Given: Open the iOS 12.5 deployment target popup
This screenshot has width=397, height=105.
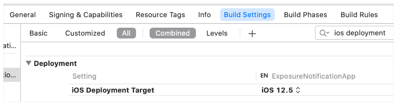Looking at the screenshot, I should (281, 90).
